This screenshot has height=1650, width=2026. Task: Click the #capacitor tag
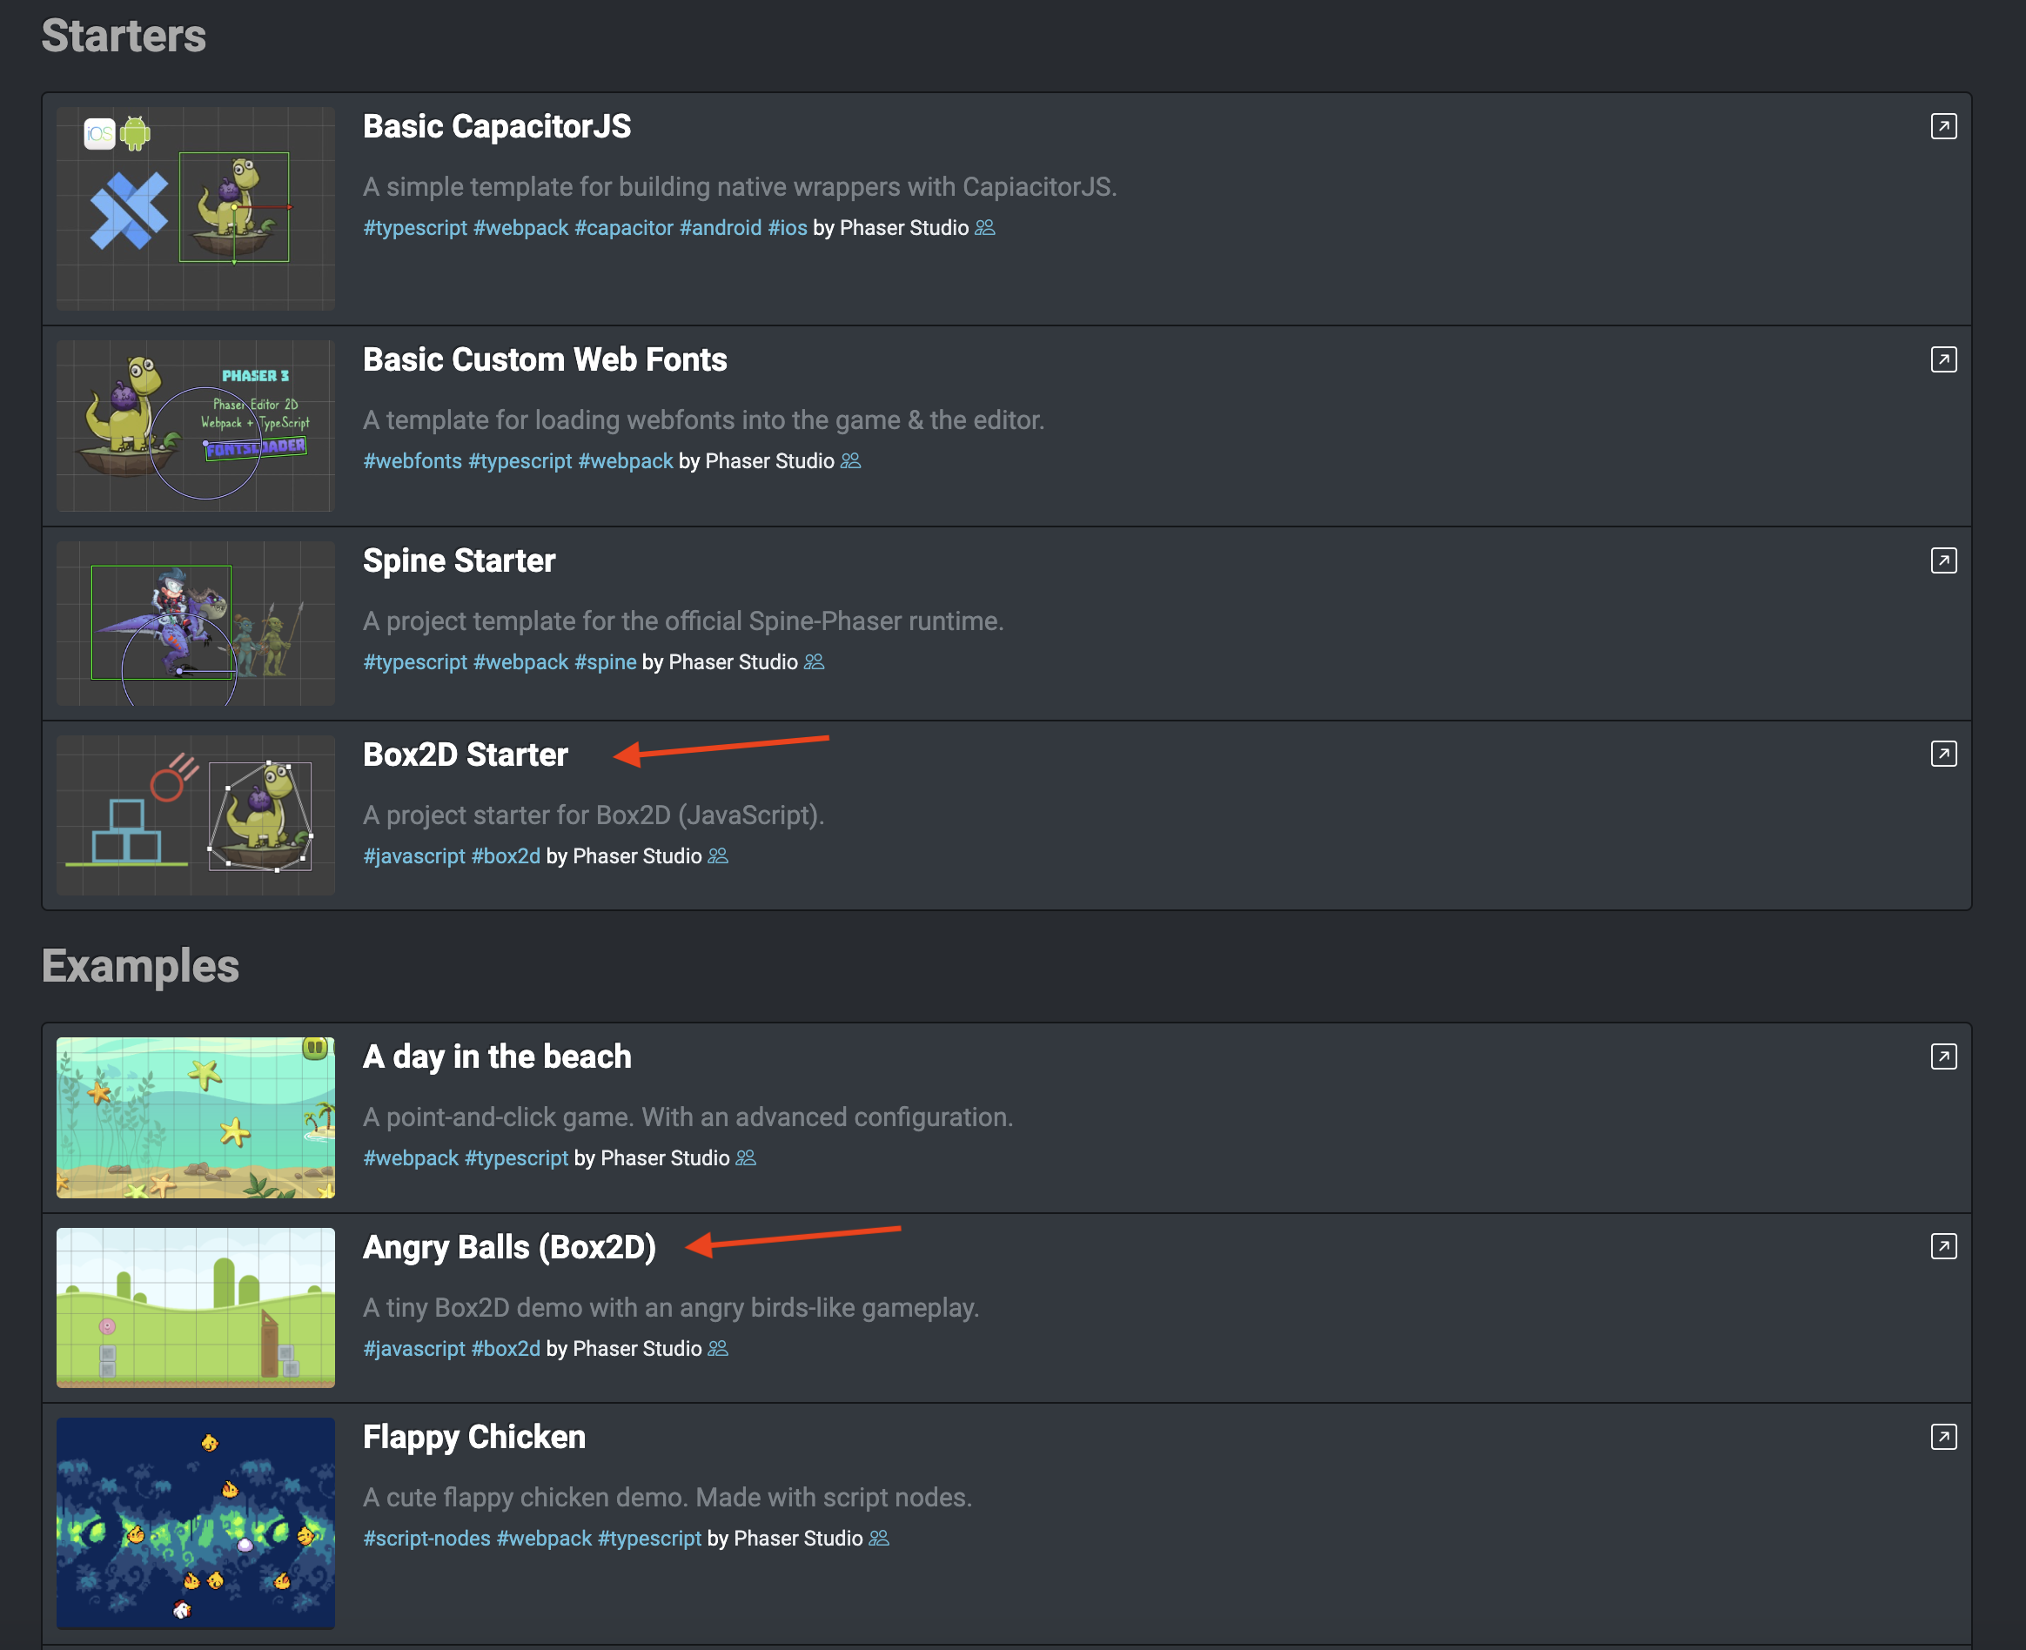pos(623,228)
